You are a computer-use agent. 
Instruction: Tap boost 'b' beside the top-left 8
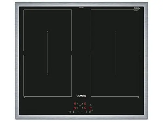[77, 104]
